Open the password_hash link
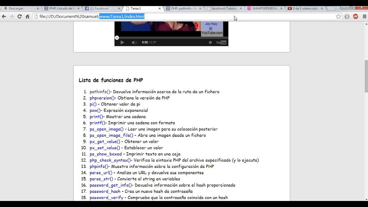The height and width of the screenshot is (207, 368). pyautogui.click(x=105, y=191)
